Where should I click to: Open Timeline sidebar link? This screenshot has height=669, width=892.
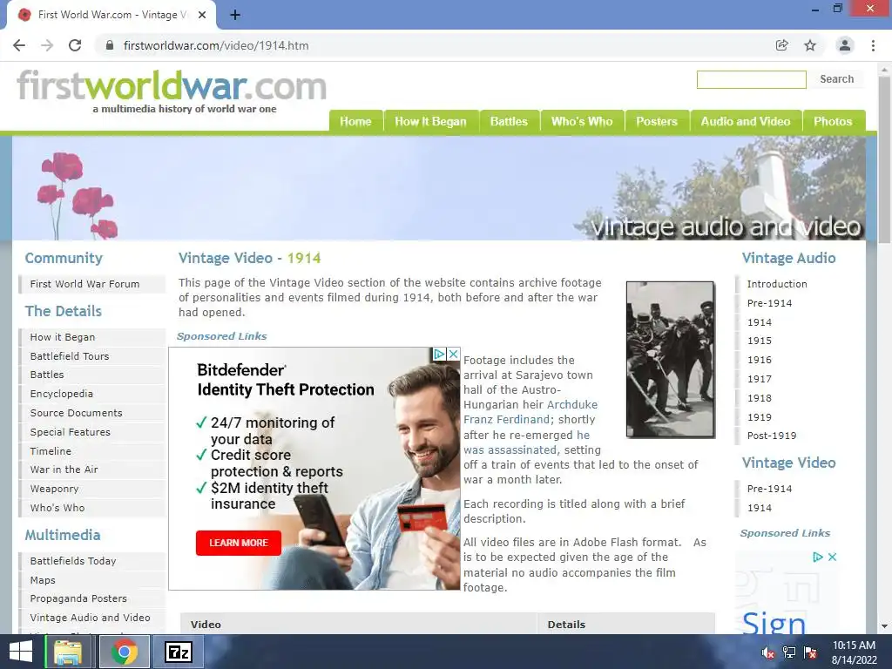click(x=51, y=451)
